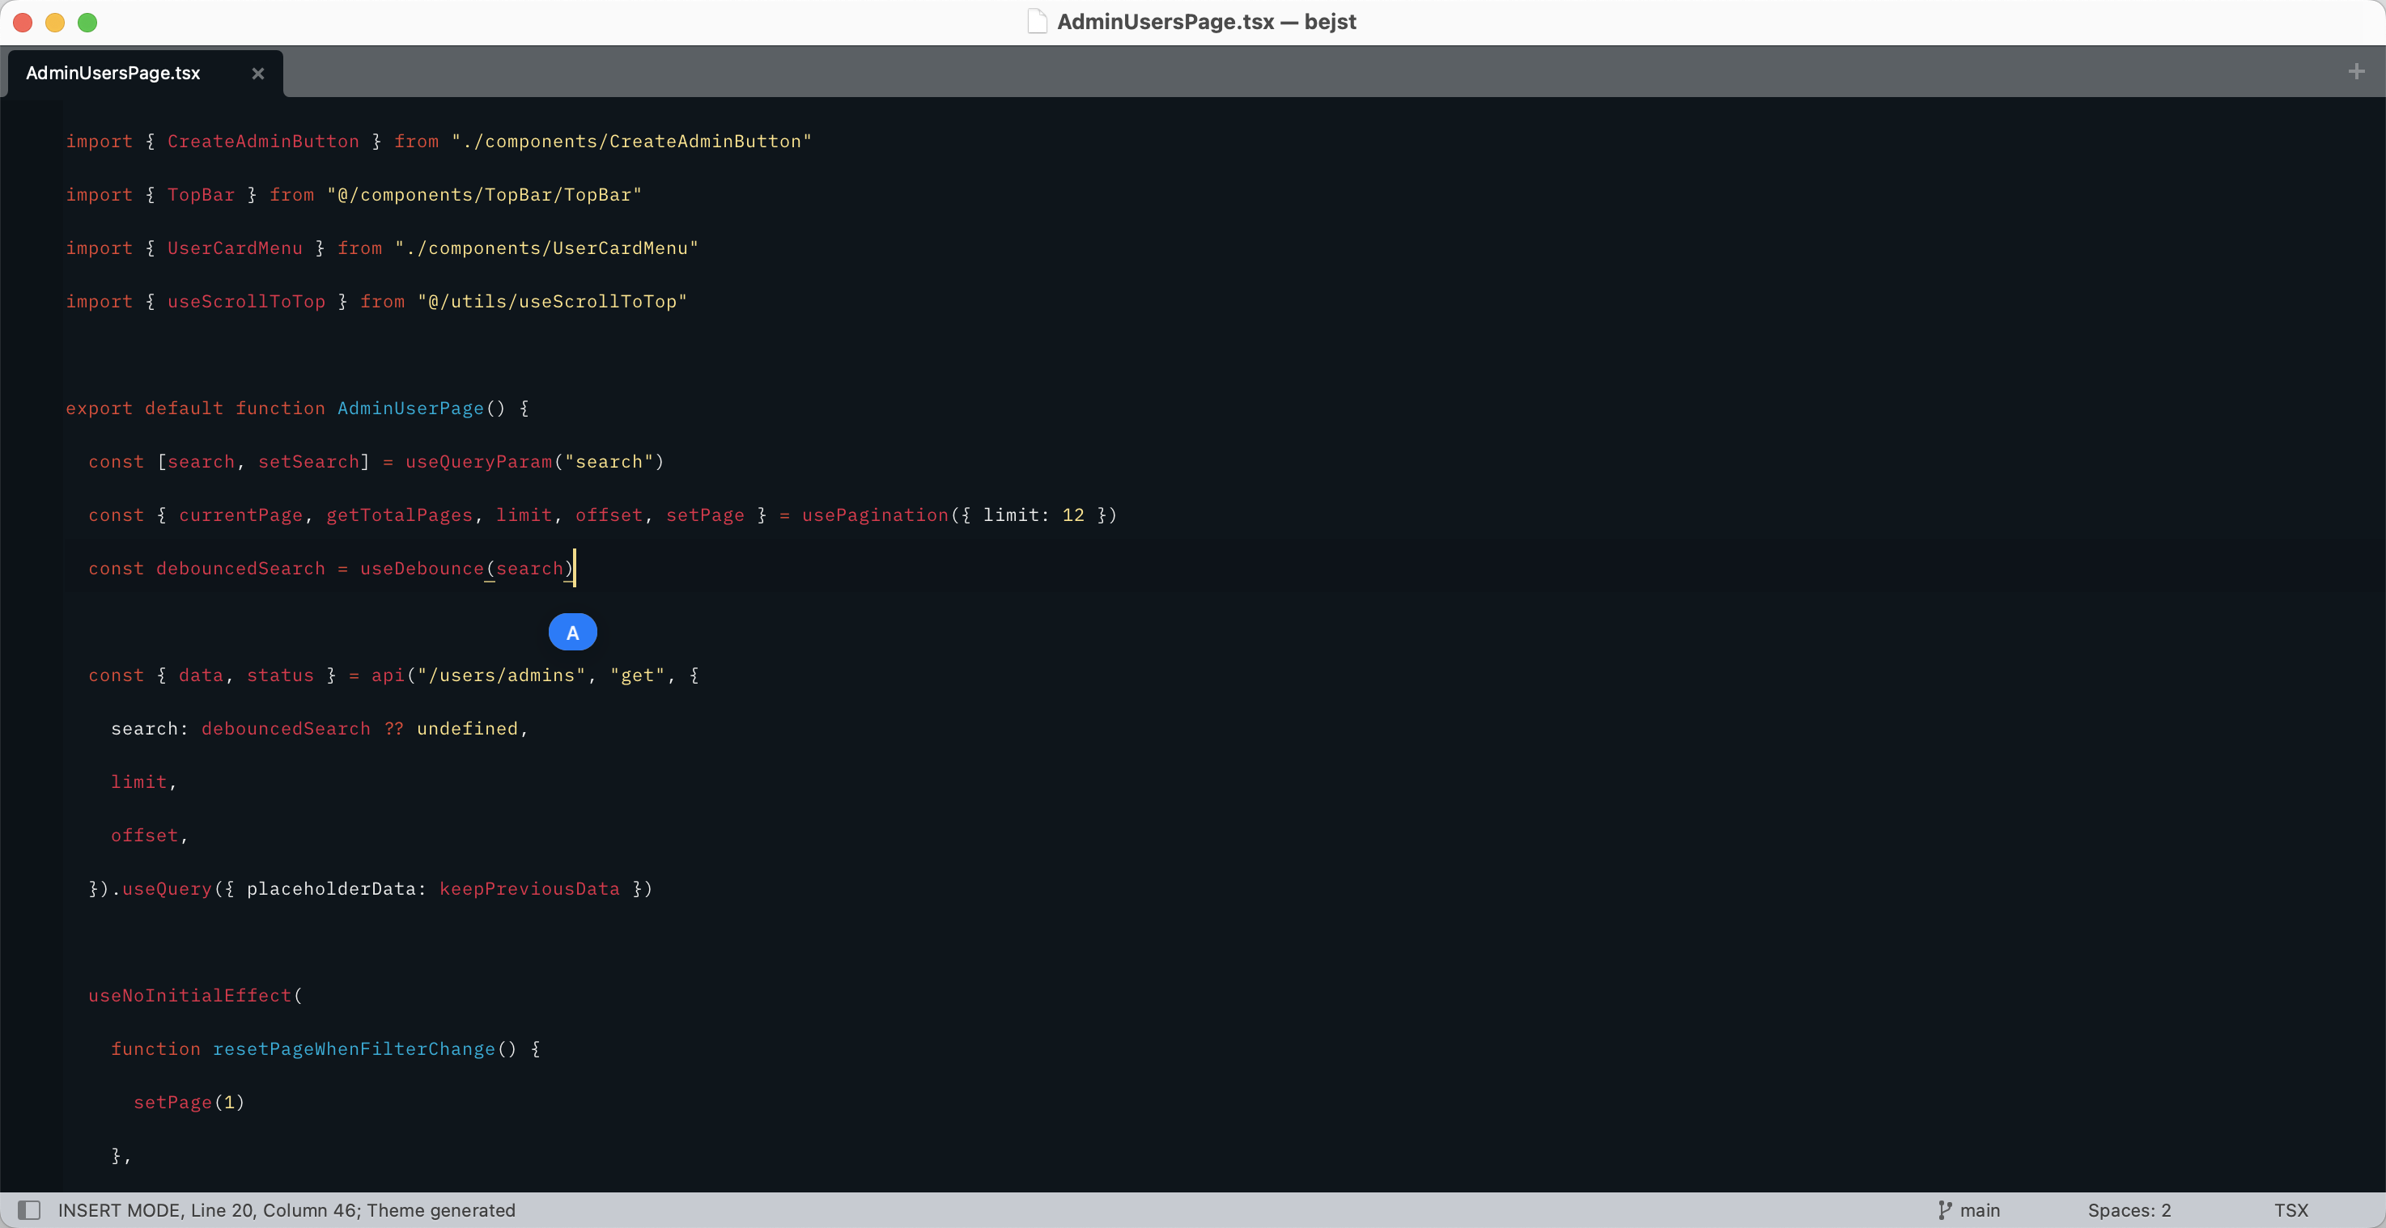Open the main git branch indicator
Screen dimensions: 2386x1228
pos(1969,1209)
